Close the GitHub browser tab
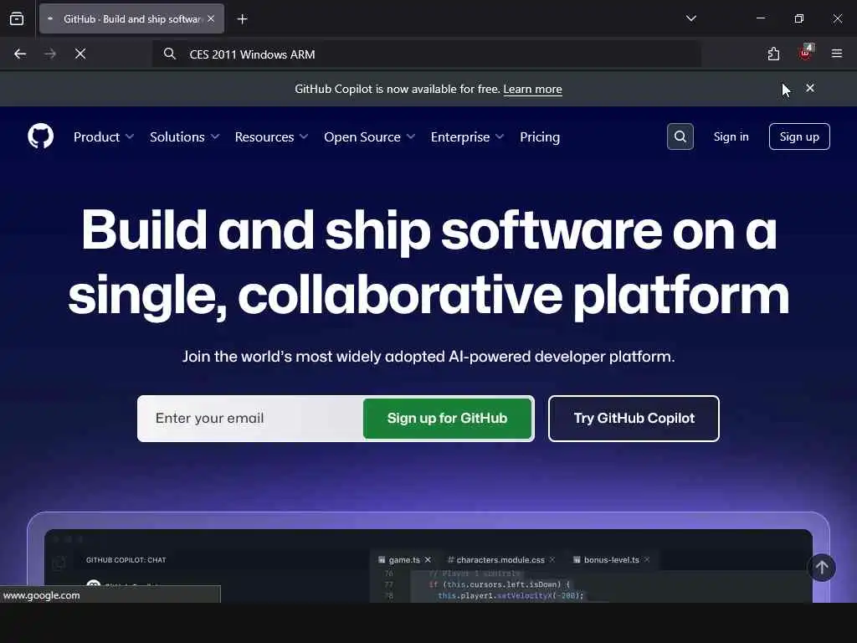Viewport: 857px width, 643px height. point(211,18)
